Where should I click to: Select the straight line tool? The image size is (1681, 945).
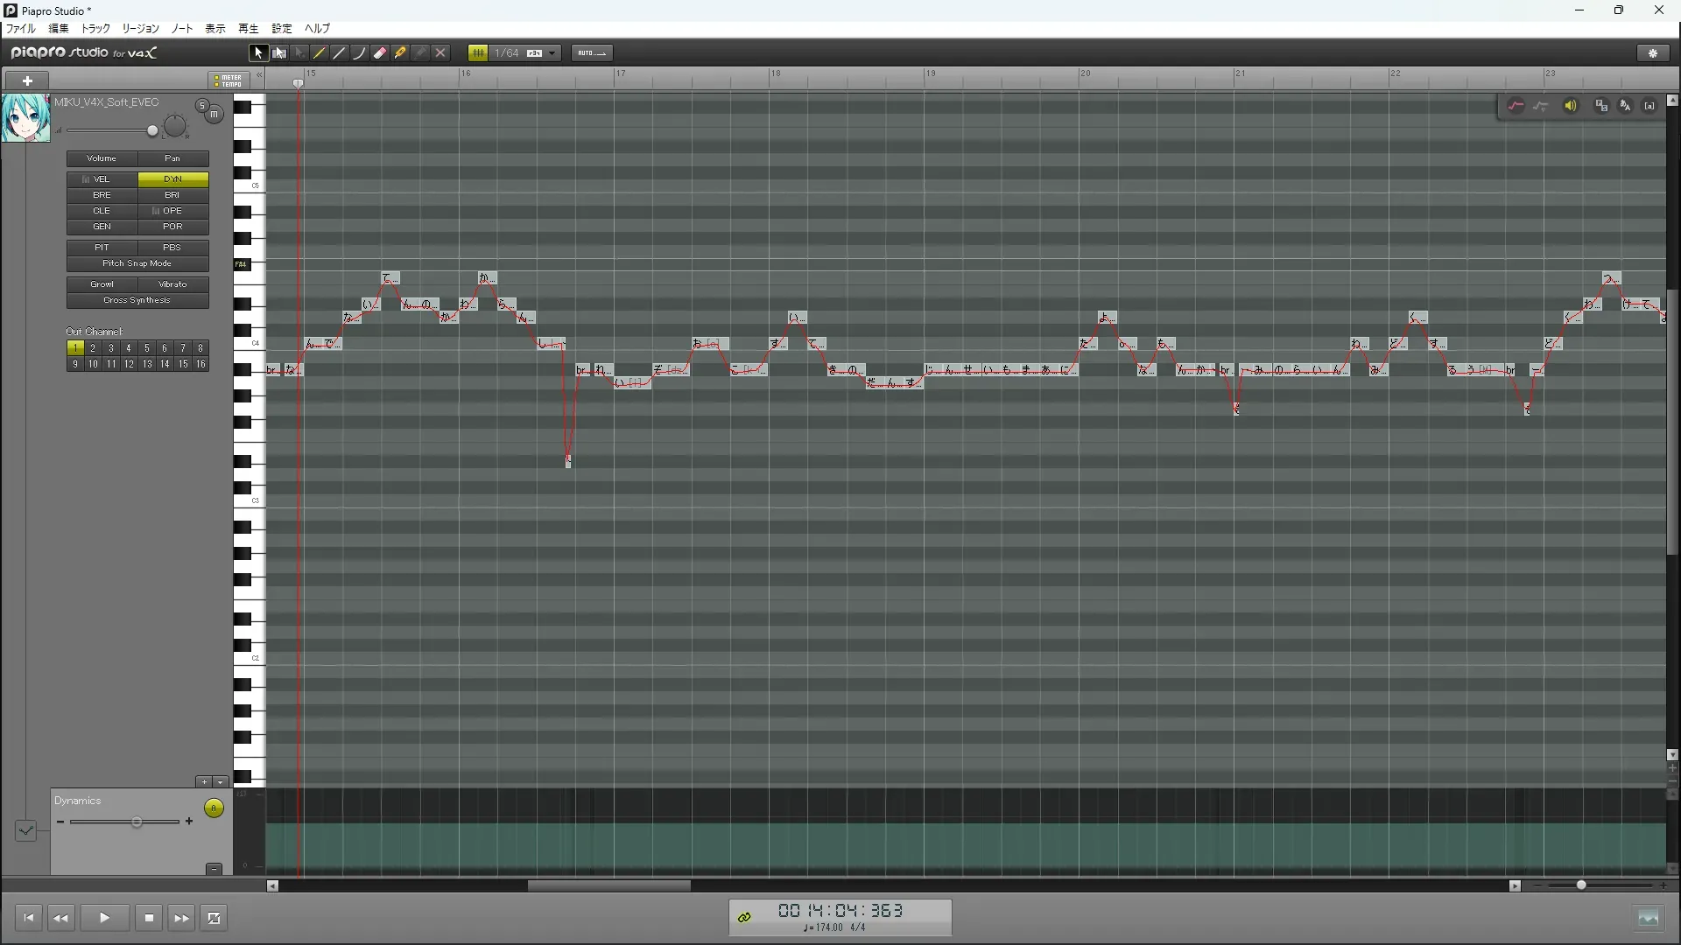tap(340, 53)
